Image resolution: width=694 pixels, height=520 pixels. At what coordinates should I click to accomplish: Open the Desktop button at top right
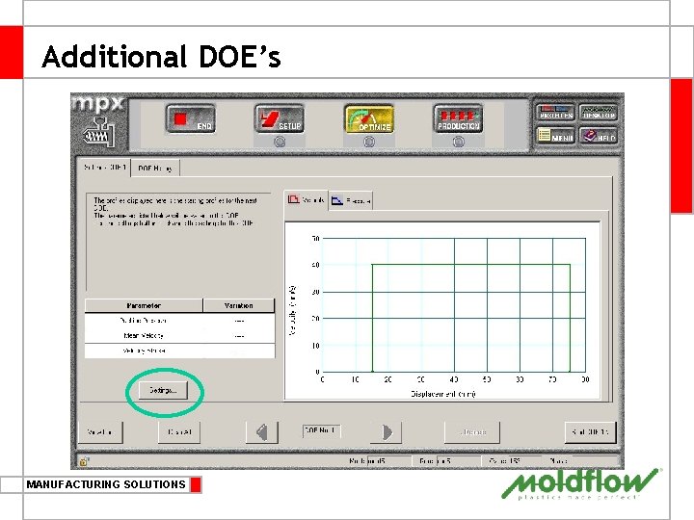point(599,113)
